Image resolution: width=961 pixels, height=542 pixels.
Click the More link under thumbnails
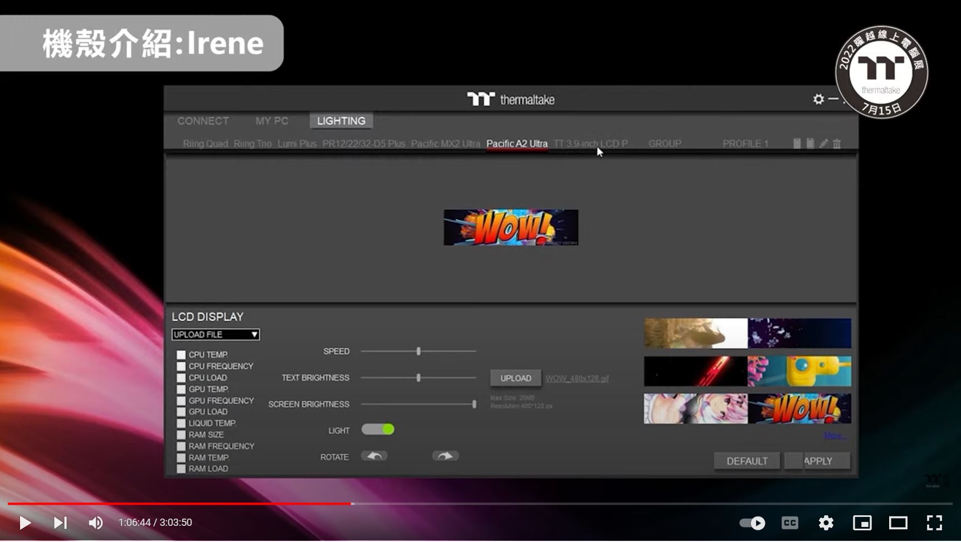[x=835, y=436]
